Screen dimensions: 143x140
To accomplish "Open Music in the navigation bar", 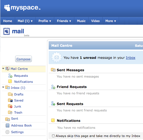I will point(81,21).
